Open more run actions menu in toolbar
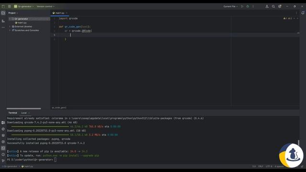306x172 pixels. point(253,6)
